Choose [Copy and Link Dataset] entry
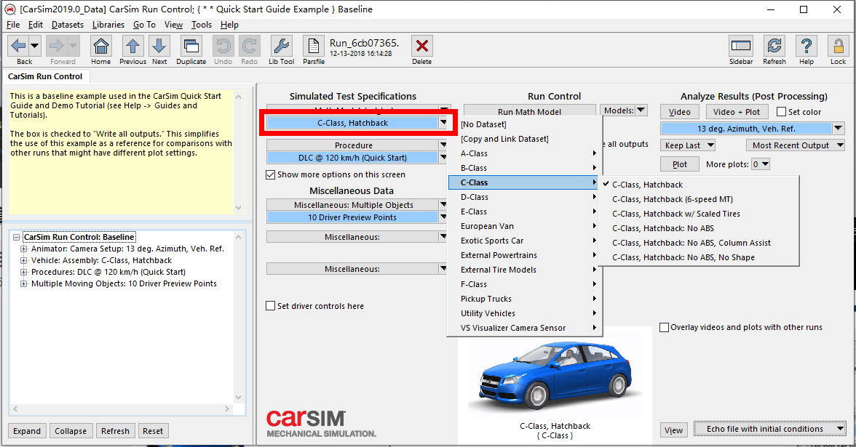Image resolution: width=856 pixels, height=447 pixels. [526, 139]
